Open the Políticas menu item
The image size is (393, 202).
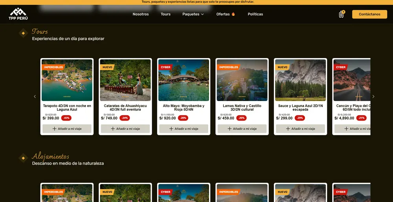pos(255,14)
